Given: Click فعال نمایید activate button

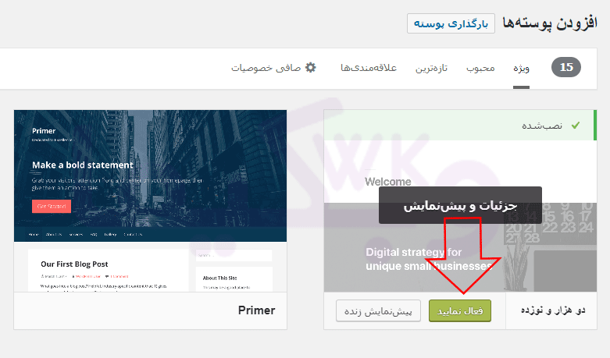Looking at the screenshot, I should coord(460,310).
